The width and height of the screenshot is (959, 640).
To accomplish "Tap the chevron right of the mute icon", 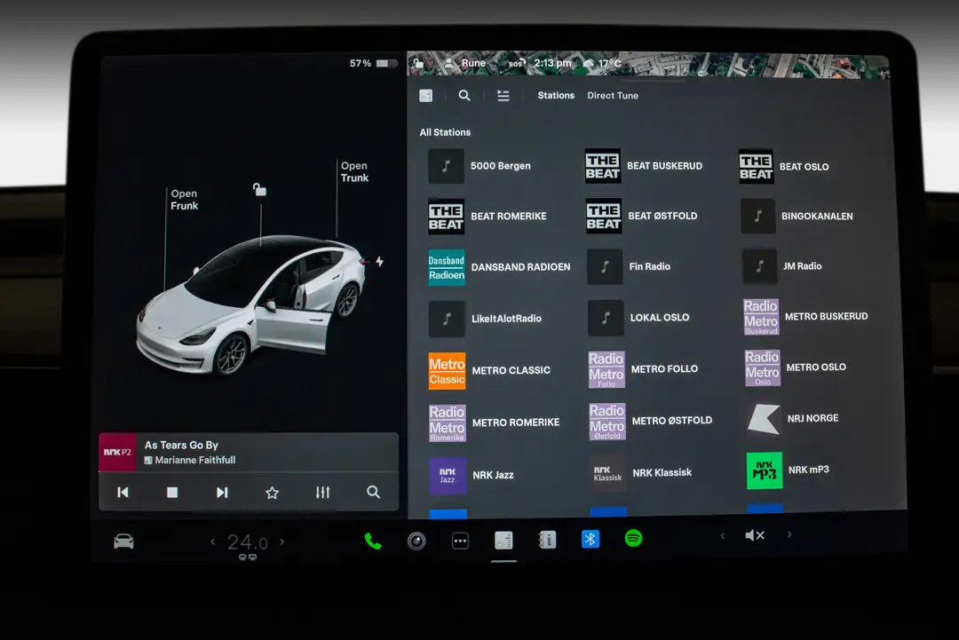I will pyautogui.click(x=789, y=536).
